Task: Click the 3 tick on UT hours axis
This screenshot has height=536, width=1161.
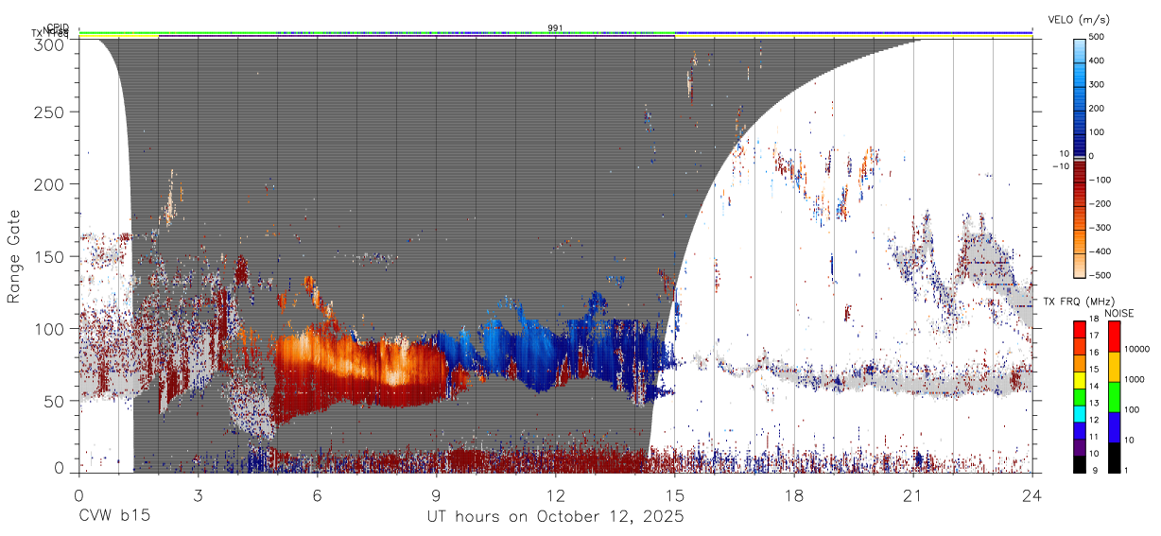Action: pos(198,495)
